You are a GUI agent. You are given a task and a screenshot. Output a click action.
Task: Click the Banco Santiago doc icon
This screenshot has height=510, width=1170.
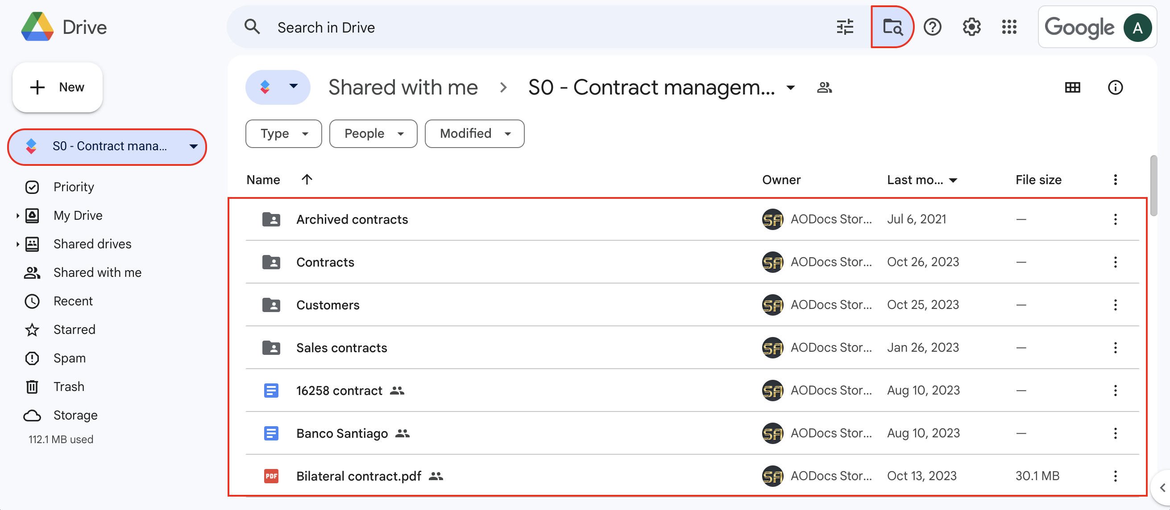tap(271, 433)
